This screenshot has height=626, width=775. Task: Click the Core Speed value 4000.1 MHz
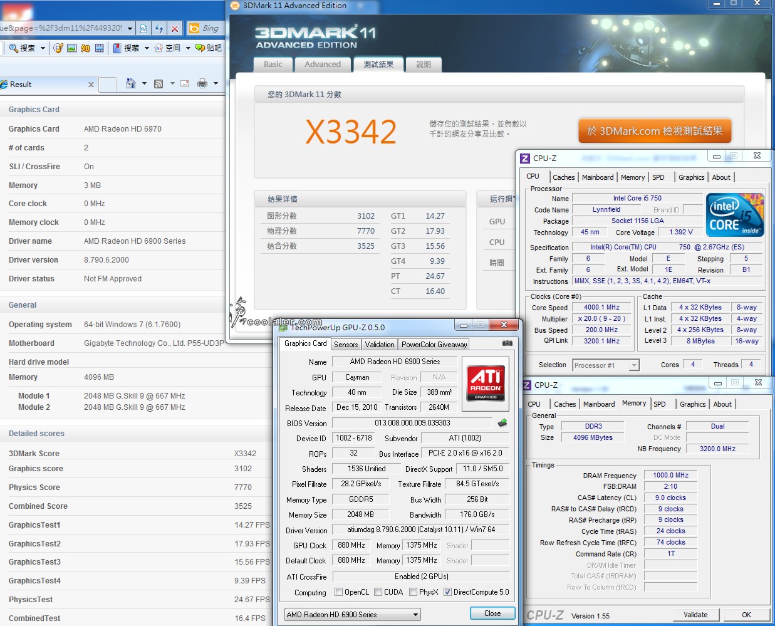click(x=601, y=308)
